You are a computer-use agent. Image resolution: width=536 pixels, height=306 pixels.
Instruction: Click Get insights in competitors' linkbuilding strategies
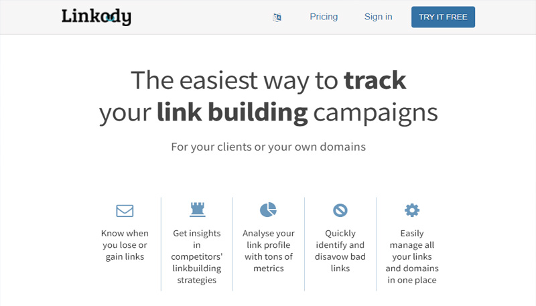pyautogui.click(x=196, y=256)
